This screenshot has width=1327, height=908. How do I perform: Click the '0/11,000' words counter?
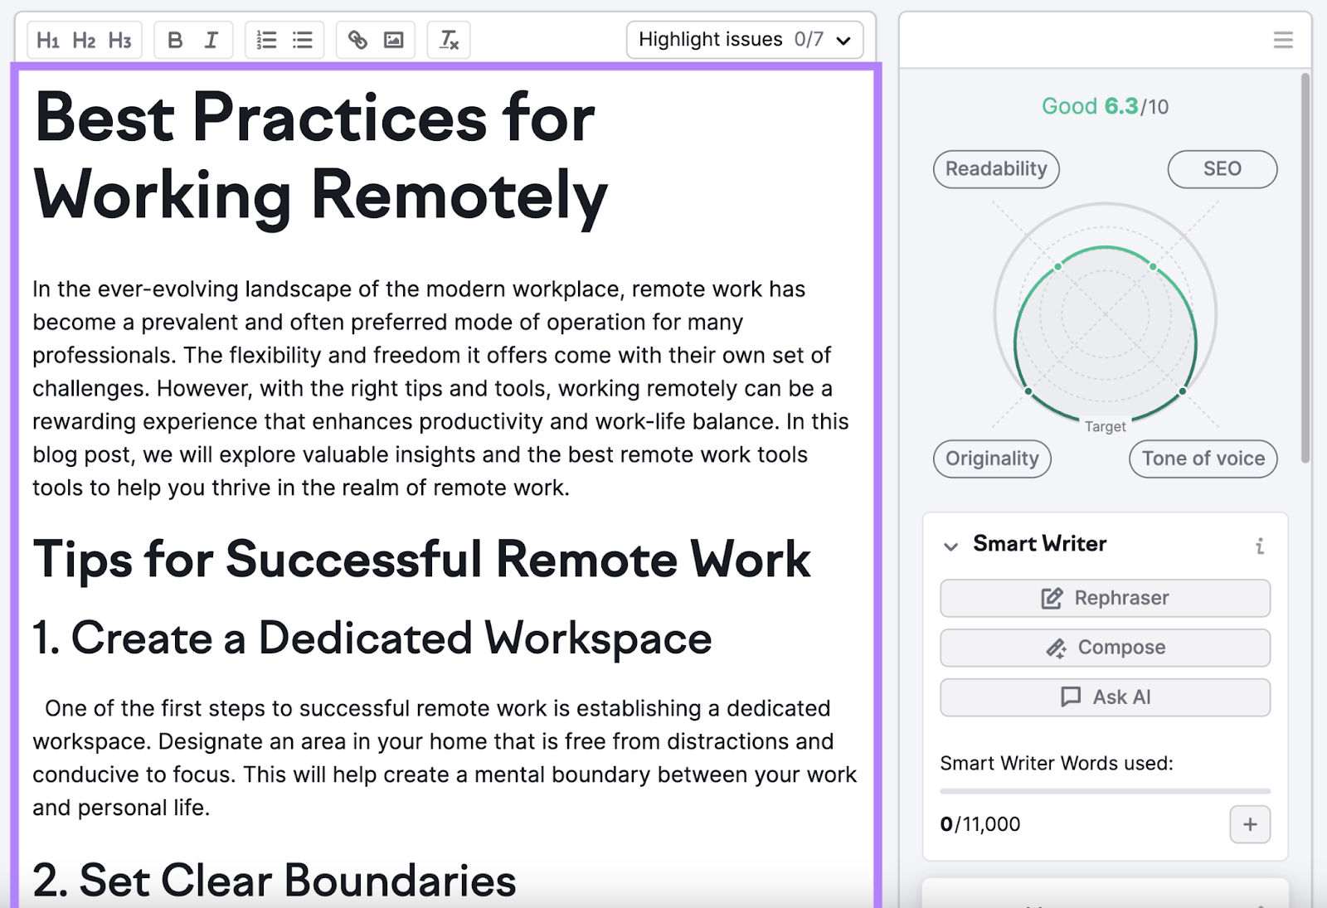point(980,824)
